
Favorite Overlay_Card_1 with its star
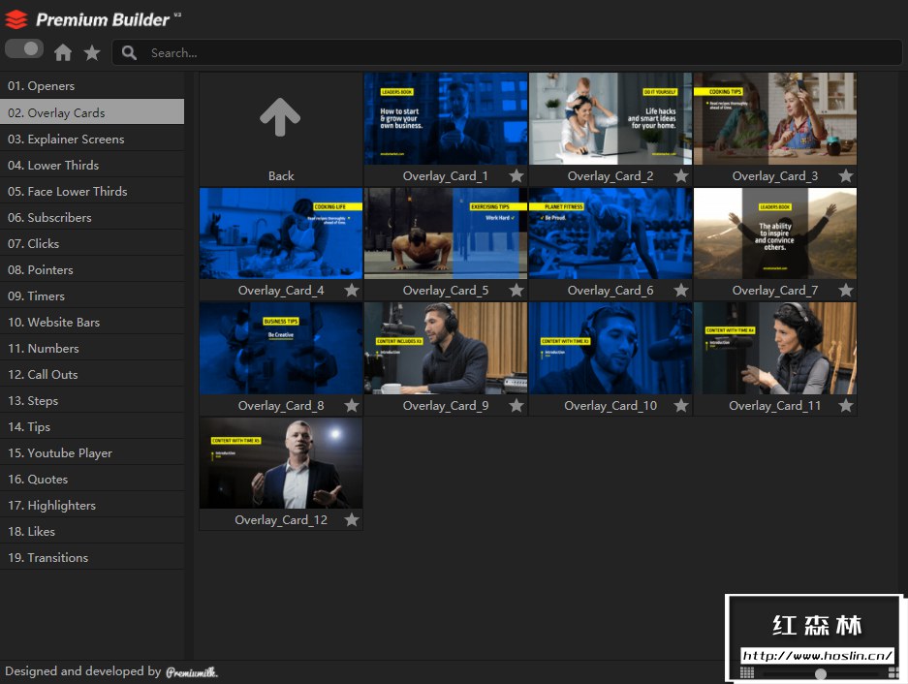[516, 176]
